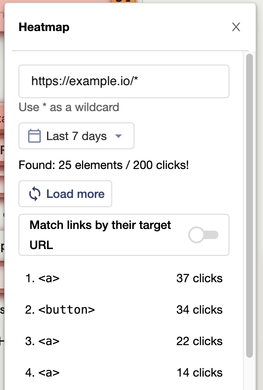The width and height of the screenshot is (263, 390).
Task: Expand the Last 7 days dropdown arrow
Action: point(118,136)
